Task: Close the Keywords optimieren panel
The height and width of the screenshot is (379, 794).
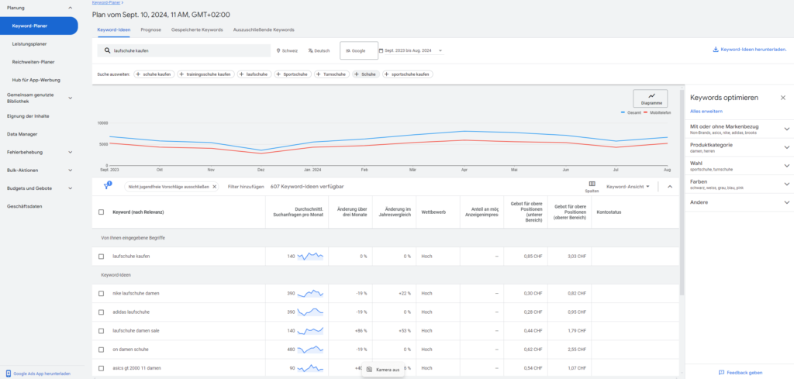Action: pyautogui.click(x=783, y=97)
